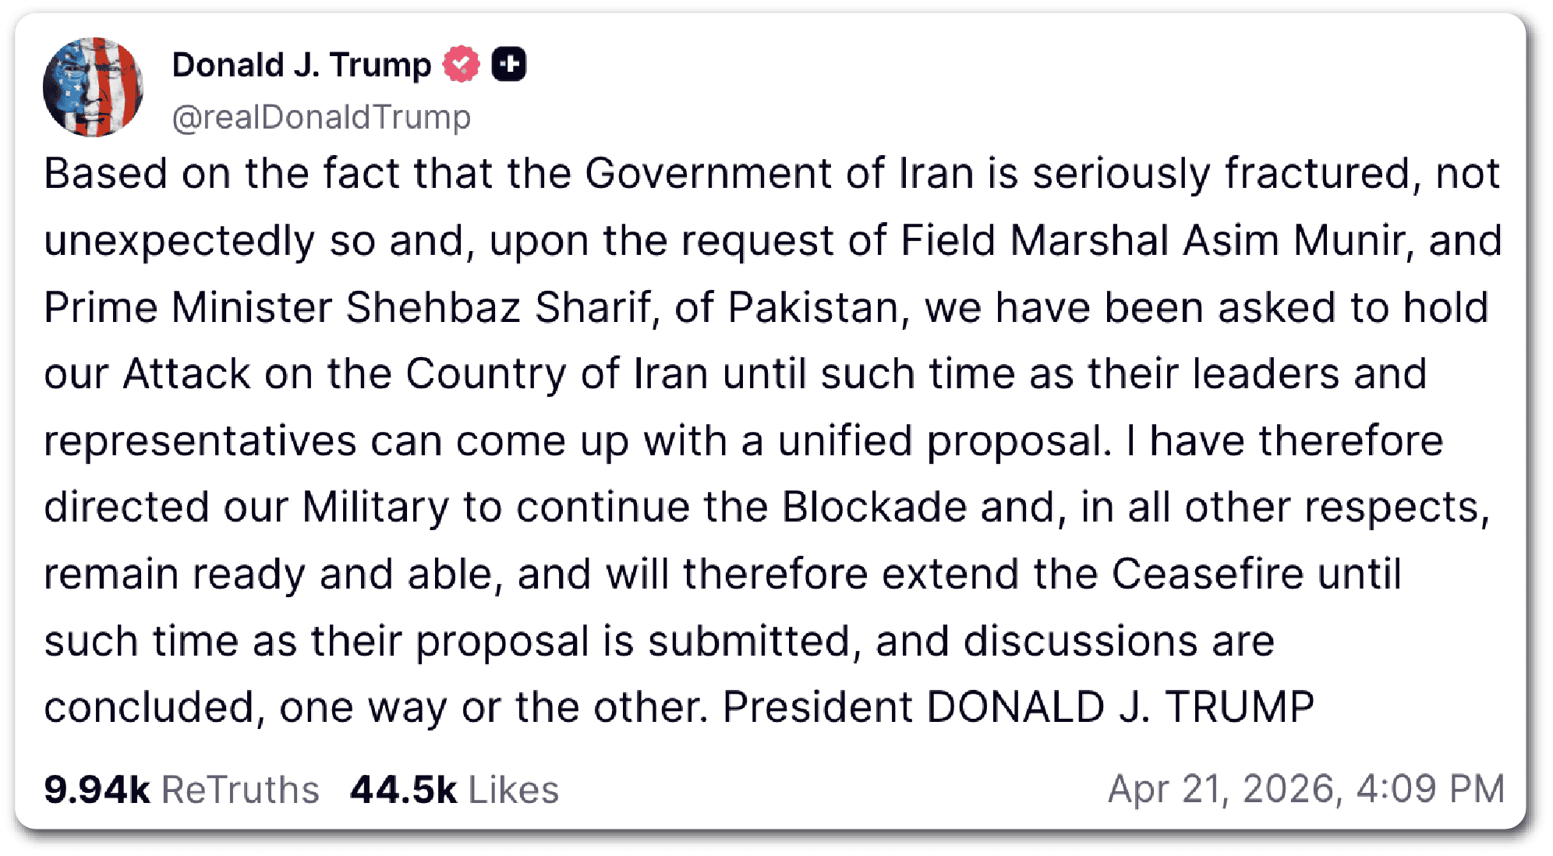The width and height of the screenshot is (1553, 856).
Task: Click the word "Pakistan" in the post
Action: click(x=813, y=307)
